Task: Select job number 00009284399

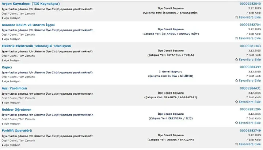Action: [250, 67]
